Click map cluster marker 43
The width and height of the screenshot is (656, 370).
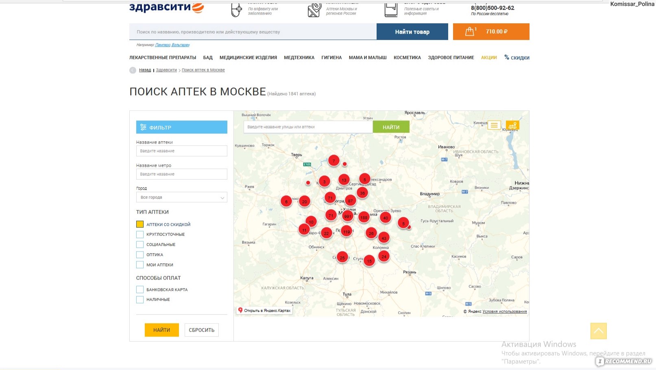click(384, 238)
